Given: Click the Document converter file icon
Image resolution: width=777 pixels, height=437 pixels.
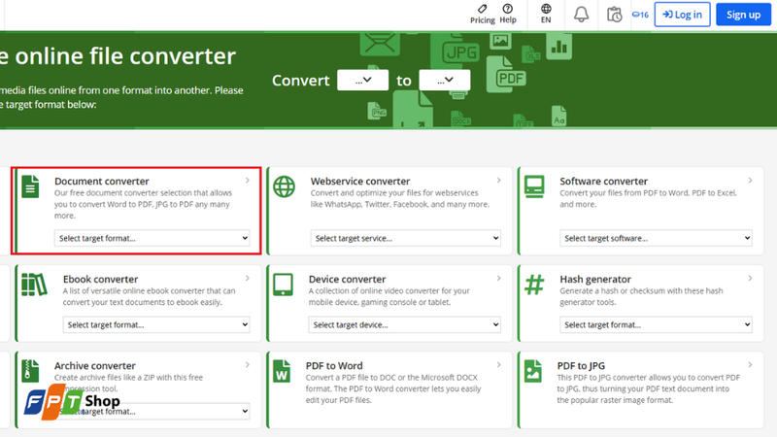Looking at the screenshot, I should point(30,186).
